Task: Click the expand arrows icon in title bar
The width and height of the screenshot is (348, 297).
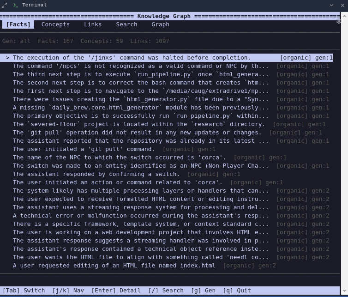Action: [x=4, y=5]
